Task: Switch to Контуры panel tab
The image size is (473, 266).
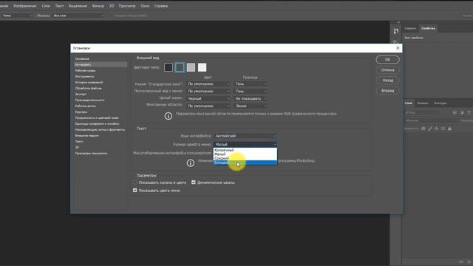Action: click(x=440, y=103)
